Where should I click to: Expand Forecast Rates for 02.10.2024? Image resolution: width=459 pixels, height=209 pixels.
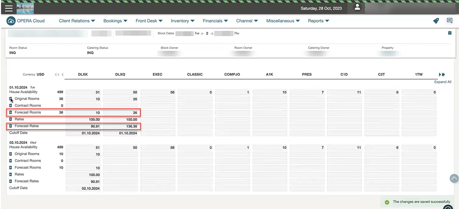coord(10,181)
